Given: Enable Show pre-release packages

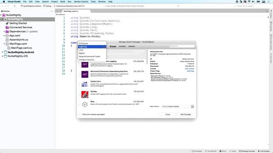Looking at the screenshot, I should pos(80,114).
